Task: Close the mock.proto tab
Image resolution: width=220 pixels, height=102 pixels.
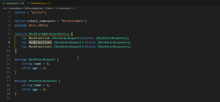Action: pos(23,3)
